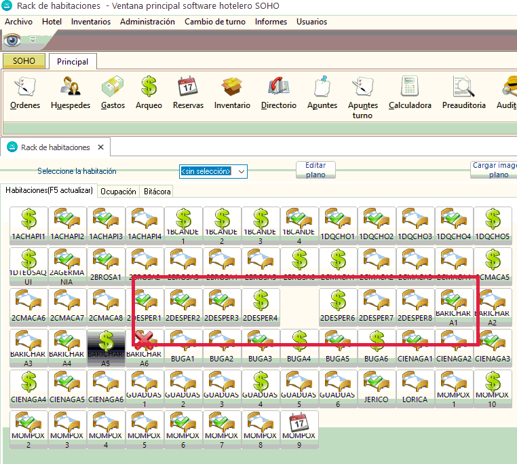Open the Informes menu
Image resolution: width=517 pixels, height=464 pixels.
271,22
